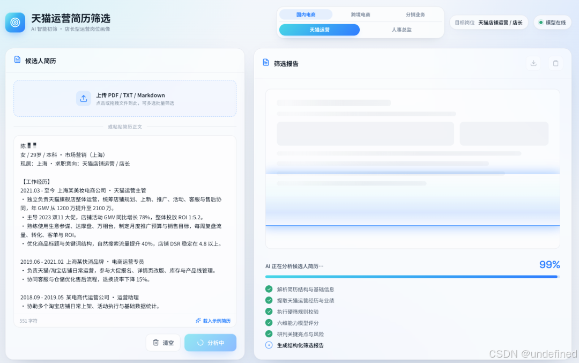Select the 人事总监 sub-tab

[402, 30]
